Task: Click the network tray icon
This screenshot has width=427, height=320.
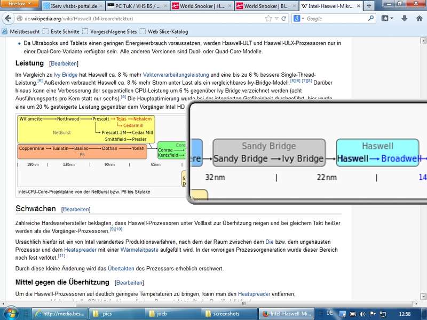Action: point(383,314)
